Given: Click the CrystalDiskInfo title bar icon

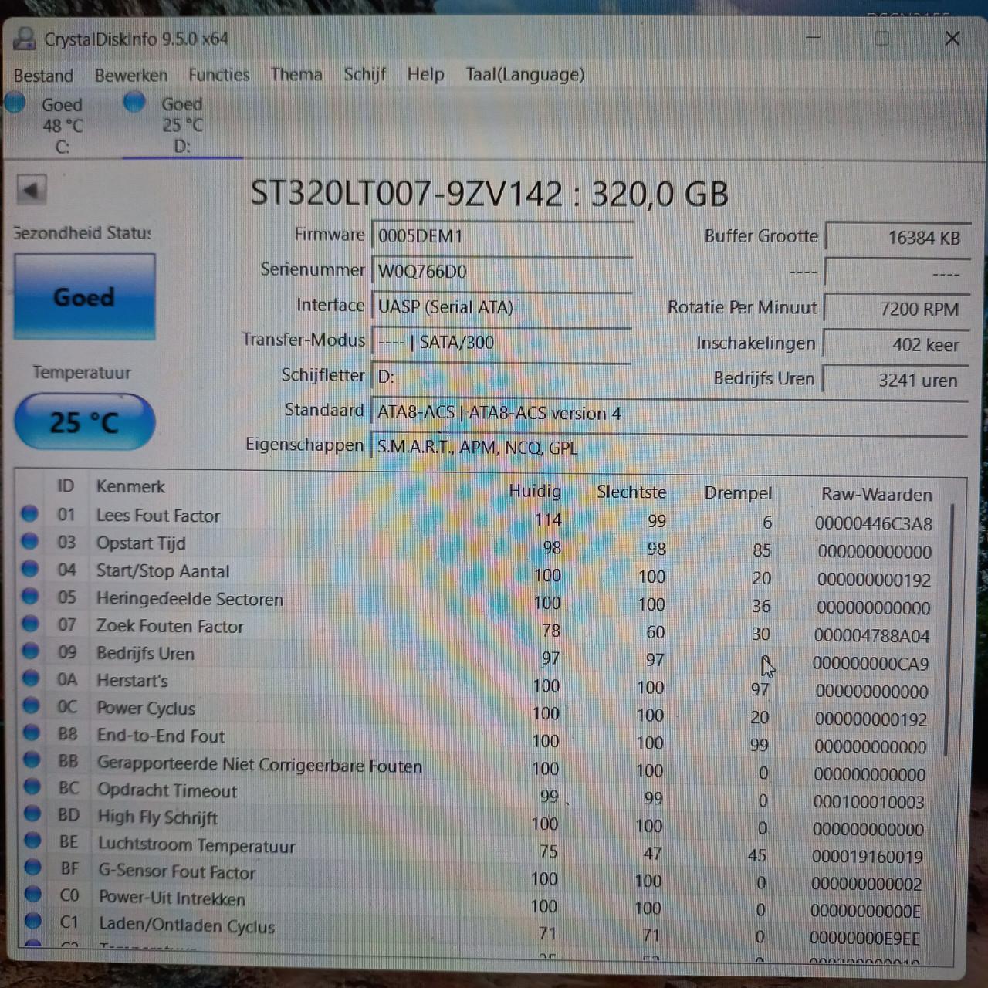Looking at the screenshot, I should (x=25, y=39).
